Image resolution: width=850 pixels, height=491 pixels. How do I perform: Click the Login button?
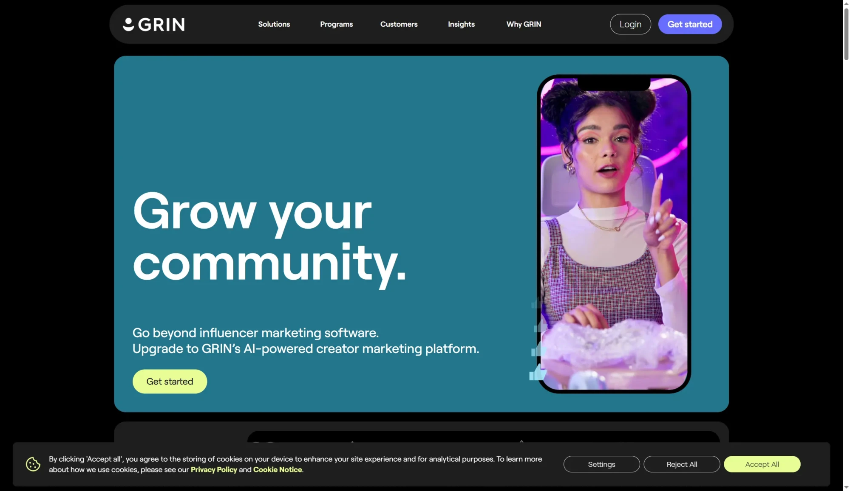[630, 24]
